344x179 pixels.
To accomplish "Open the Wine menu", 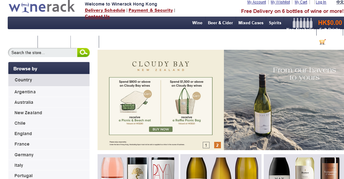I will coord(197,23).
